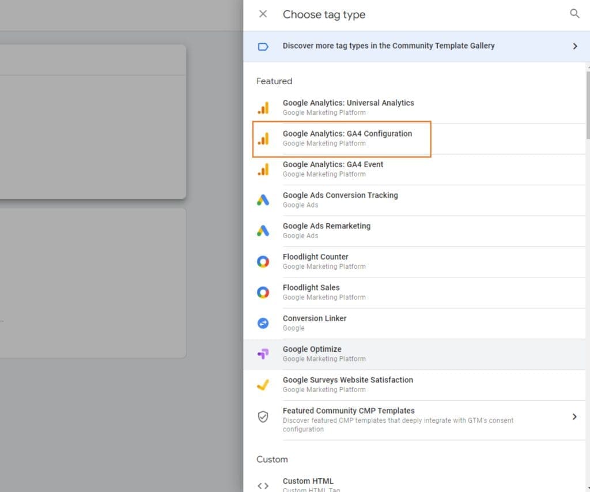This screenshot has height=492, width=590.
Task: Select the Google Optimize icon
Action: coord(263,354)
